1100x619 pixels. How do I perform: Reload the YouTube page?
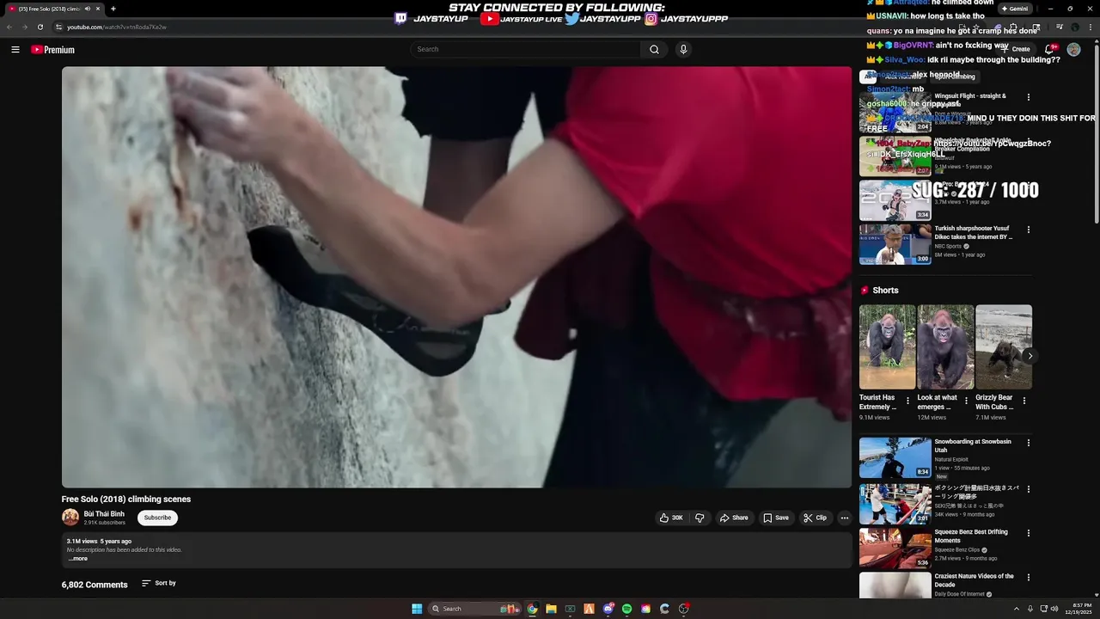[x=40, y=27]
